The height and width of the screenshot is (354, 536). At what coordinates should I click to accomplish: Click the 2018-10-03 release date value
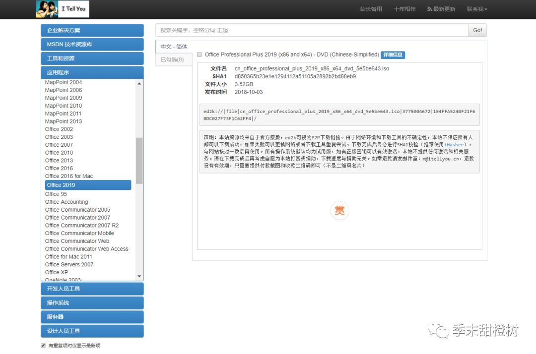coord(249,92)
